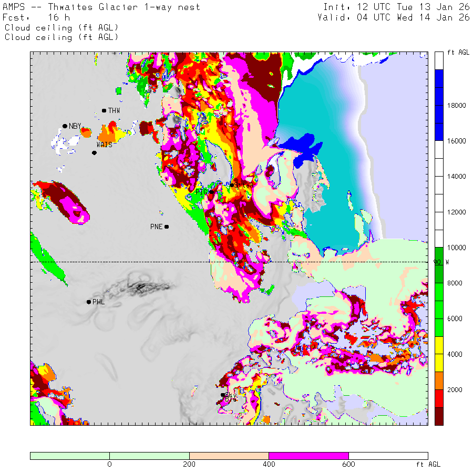The width and height of the screenshot is (473, 473).
Task: Click the SiteA station marker
Action: [x=231, y=185]
